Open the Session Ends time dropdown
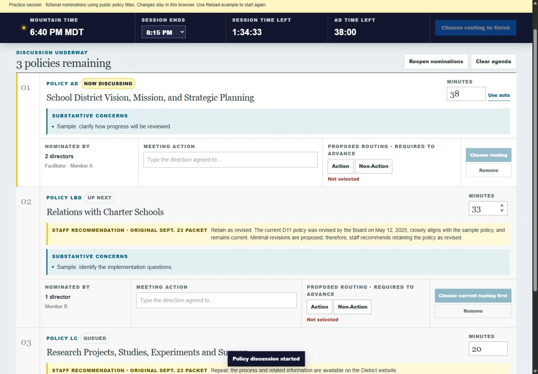538x374 pixels. 163,32
